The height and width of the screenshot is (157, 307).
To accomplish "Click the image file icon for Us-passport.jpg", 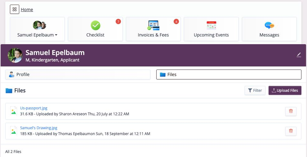I will (14, 111).
